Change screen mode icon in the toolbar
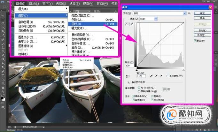The image size is (218, 132). (3, 107)
